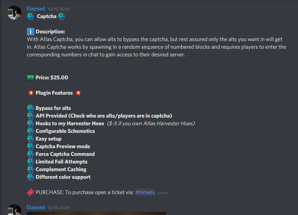Click the ticket emoji on the PURCHASE line
This screenshot has width=298, height=215.
(31, 192)
